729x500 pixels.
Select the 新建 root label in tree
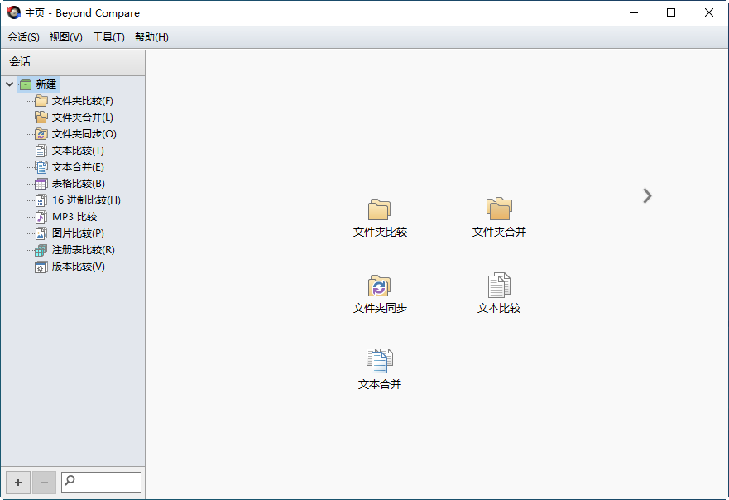tap(46, 84)
